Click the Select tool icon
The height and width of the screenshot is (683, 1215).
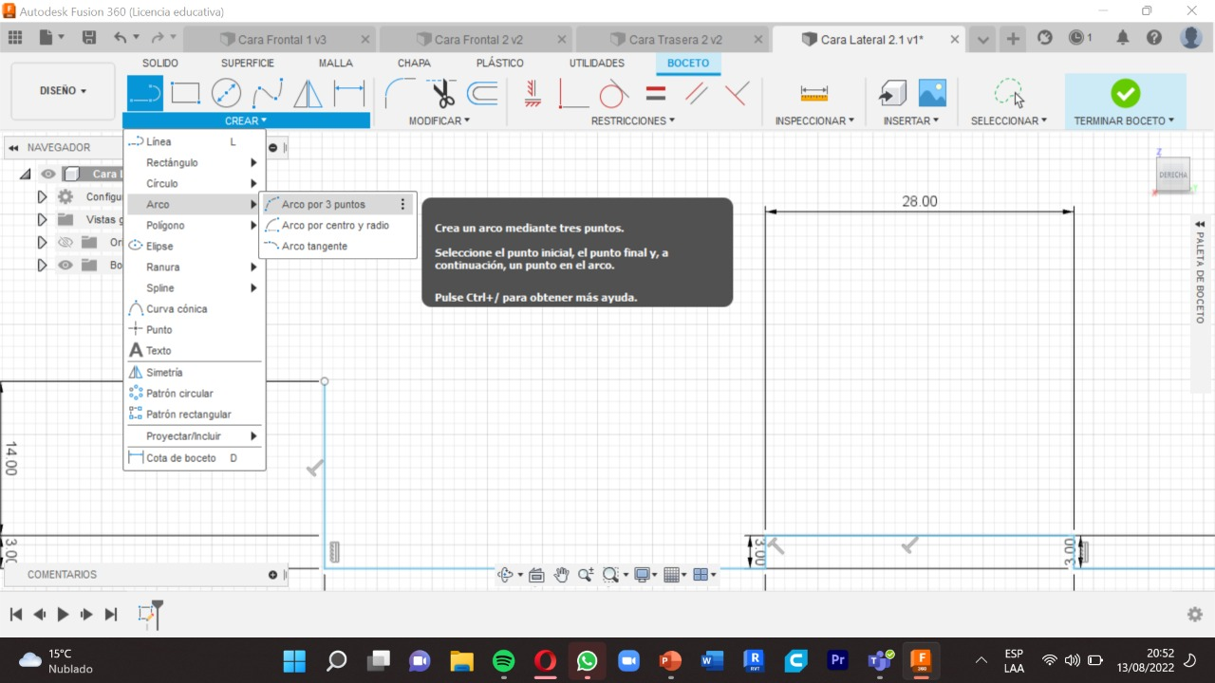click(x=1009, y=93)
